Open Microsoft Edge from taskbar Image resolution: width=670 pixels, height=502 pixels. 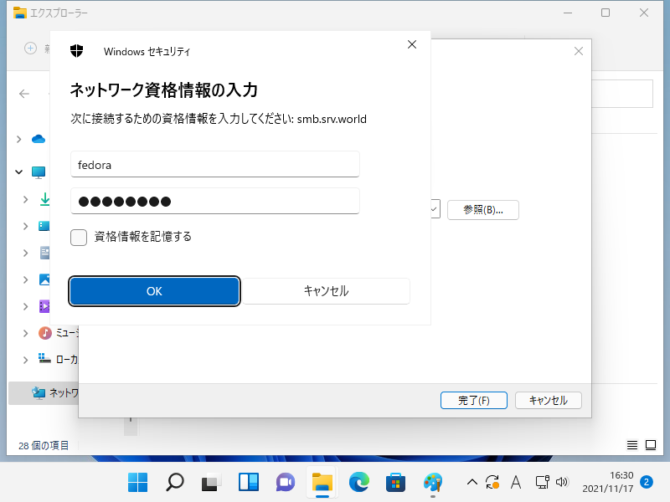point(359,482)
